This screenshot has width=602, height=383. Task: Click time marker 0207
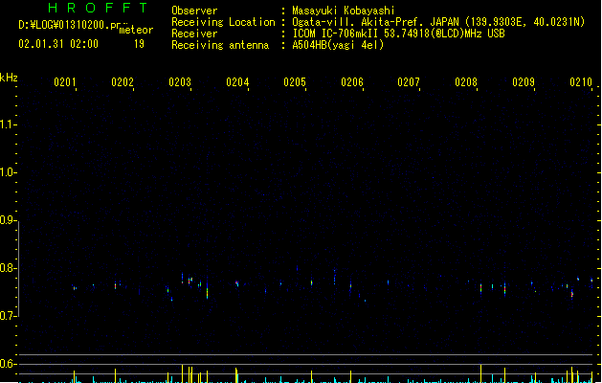tap(409, 82)
